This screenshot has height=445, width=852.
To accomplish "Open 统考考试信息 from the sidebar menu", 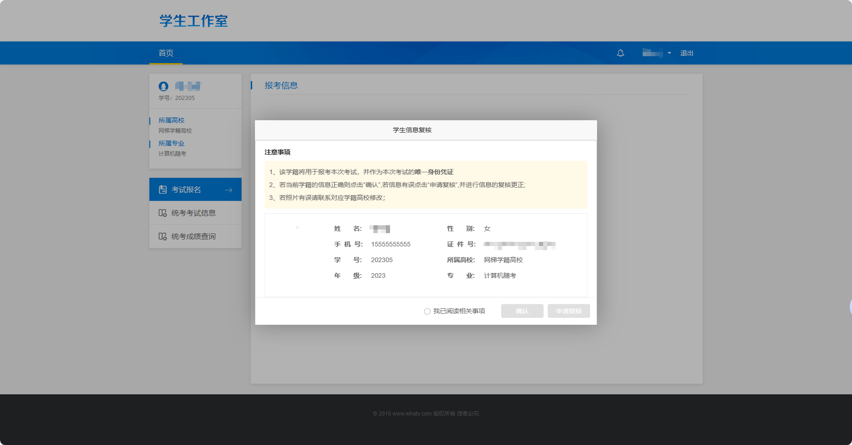I will click(x=194, y=213).
